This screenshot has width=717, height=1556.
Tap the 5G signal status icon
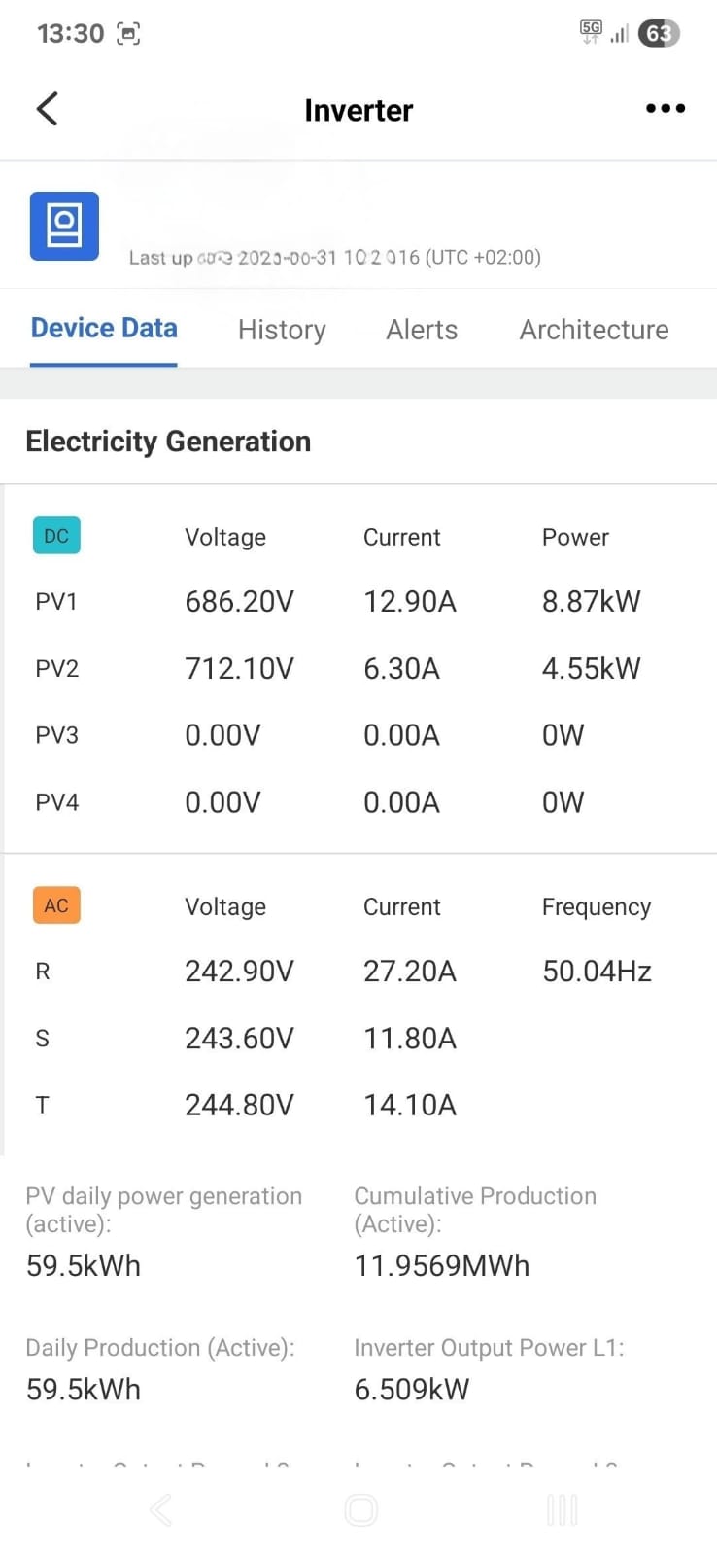591,32
